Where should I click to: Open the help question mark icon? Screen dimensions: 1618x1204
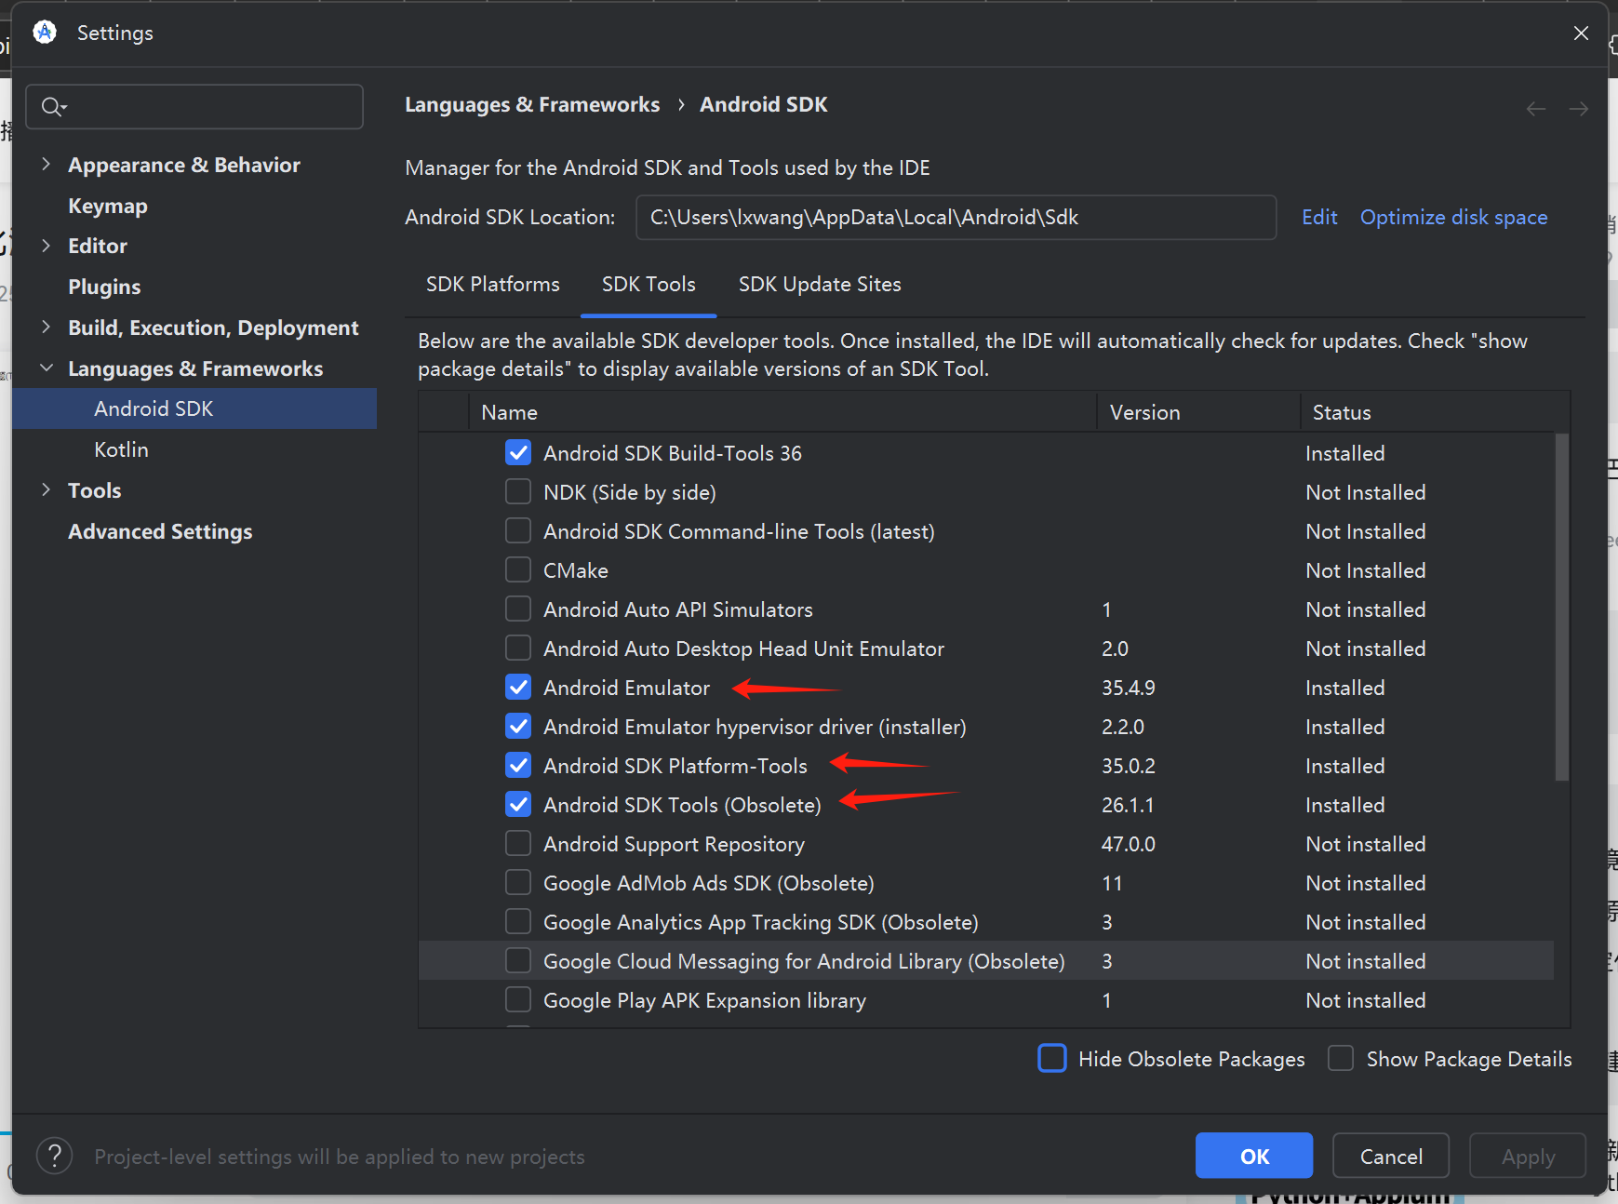pos(55,1156)
